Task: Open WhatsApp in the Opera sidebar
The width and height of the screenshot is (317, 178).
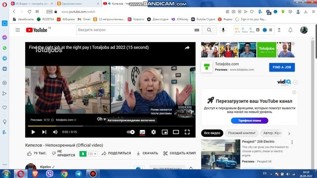Action: point(4,48)
